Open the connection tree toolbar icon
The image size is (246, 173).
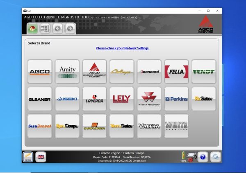(45, 29)
